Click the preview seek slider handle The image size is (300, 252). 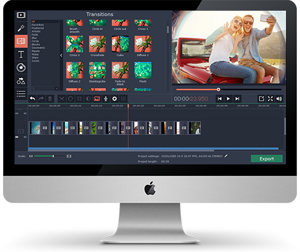pos(219,90)
